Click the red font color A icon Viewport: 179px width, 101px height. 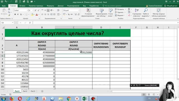pyautogui.click(x=37, y=14)
